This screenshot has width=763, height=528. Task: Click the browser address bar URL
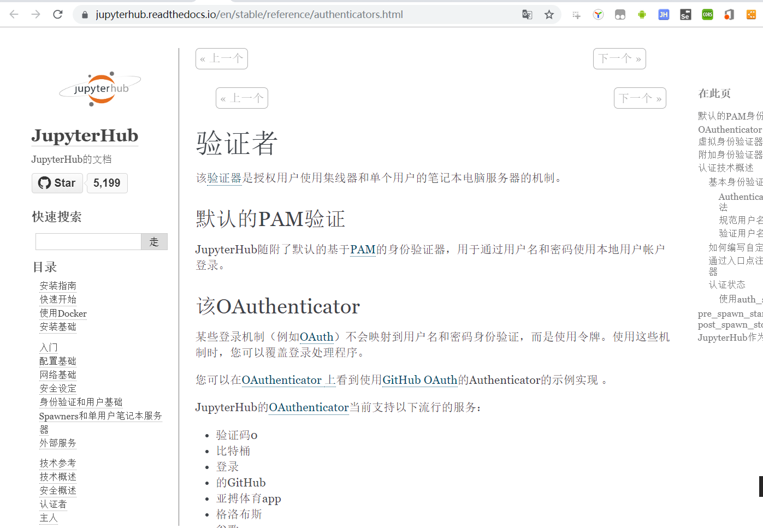(250, 15)
